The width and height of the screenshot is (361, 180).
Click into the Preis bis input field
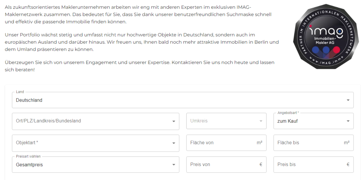[x=304, y=164]
